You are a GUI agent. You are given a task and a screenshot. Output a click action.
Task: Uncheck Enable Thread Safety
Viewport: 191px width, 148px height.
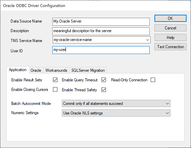coord(104,90)
